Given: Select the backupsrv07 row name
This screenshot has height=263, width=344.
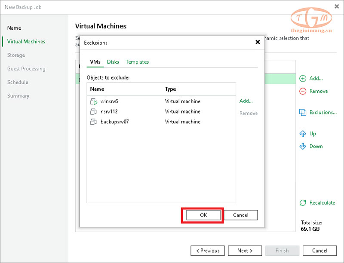Looking at the screenshot, I should [x=114, y=122].
